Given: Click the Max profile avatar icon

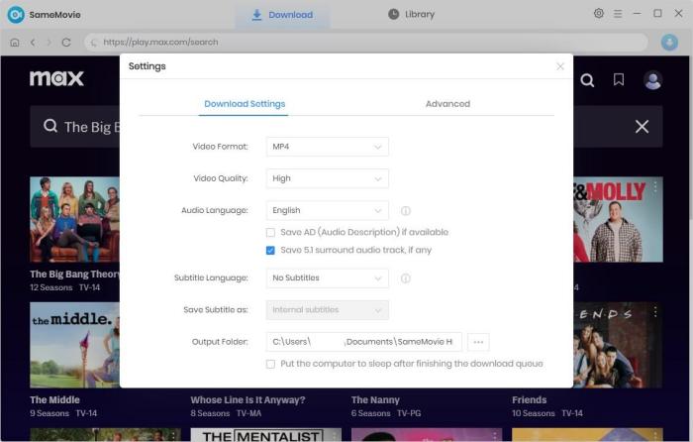Looking at the screenshot, I should pos(652,80).
